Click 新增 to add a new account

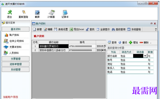coord(37,29)
